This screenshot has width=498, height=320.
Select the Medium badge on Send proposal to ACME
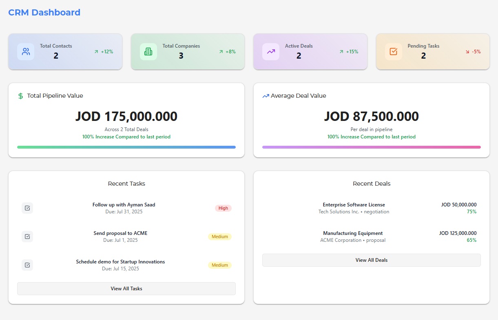pyautogui.click(x=220, y=237)
